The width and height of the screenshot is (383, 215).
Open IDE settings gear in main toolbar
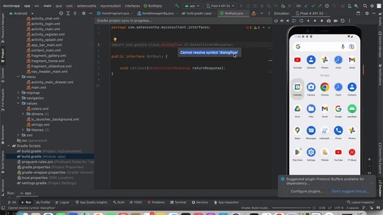point(372,6)
